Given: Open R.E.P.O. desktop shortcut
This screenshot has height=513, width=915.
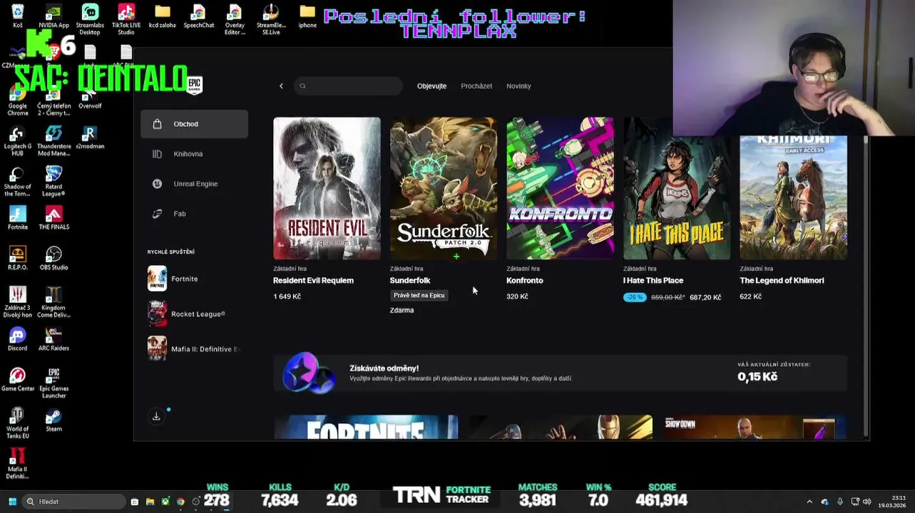Looking at the screenshot, I should (18, 258).
